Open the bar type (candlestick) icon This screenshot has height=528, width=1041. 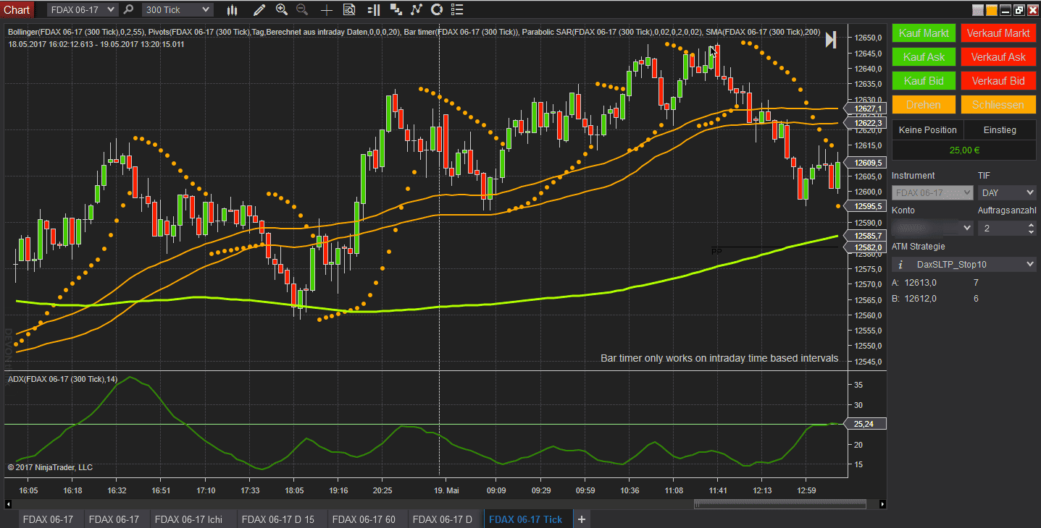pyautogui.click(x=232, y=9)
